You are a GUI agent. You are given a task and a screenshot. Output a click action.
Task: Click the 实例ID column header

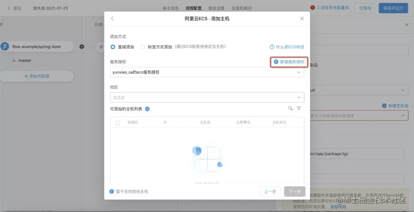coord(133,122)
